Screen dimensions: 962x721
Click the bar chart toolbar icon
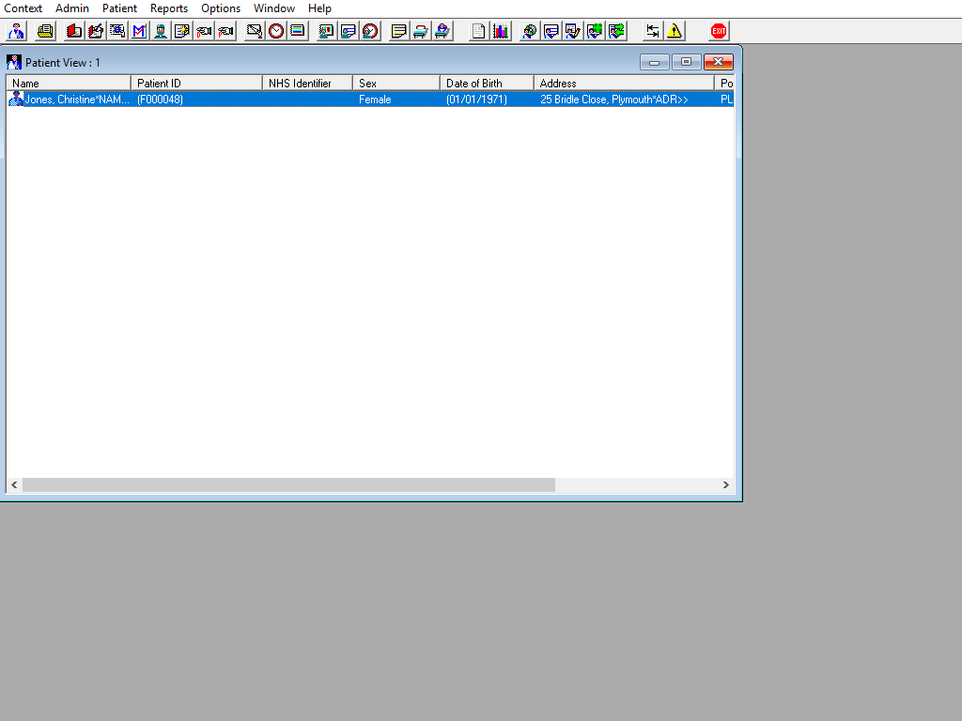click(x=501, y=31)
